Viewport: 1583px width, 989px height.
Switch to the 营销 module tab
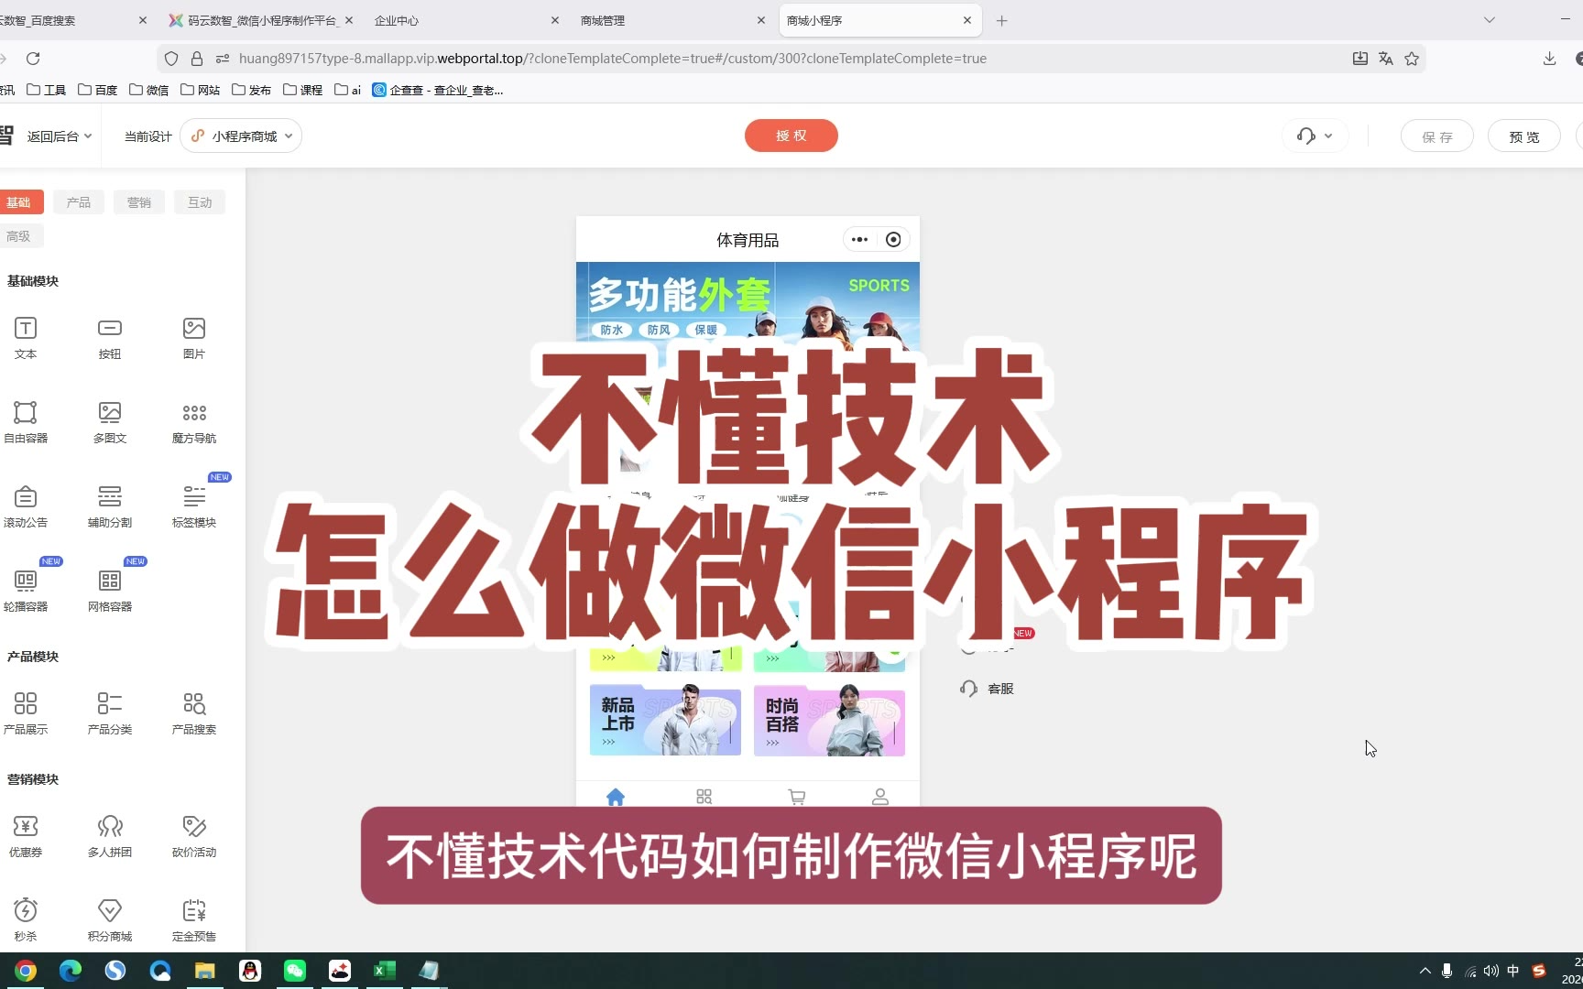click(x=139, y=202)
